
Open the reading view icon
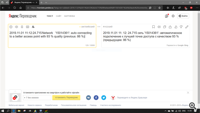click(x=155, y=8)
